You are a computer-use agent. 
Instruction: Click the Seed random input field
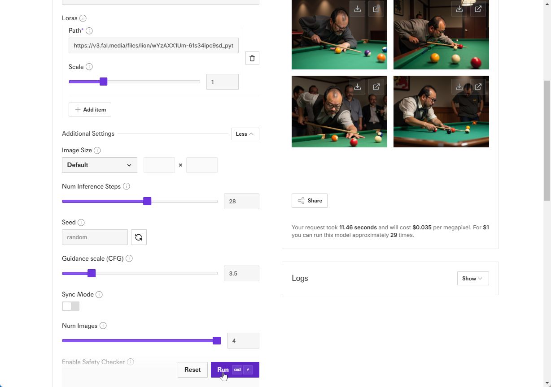click(x=95, y=237)
